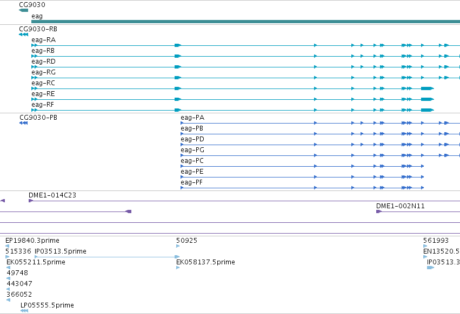Click the EK058137.5prime marker
Viewport: 460px width, 314px height.
click(178, 268)
